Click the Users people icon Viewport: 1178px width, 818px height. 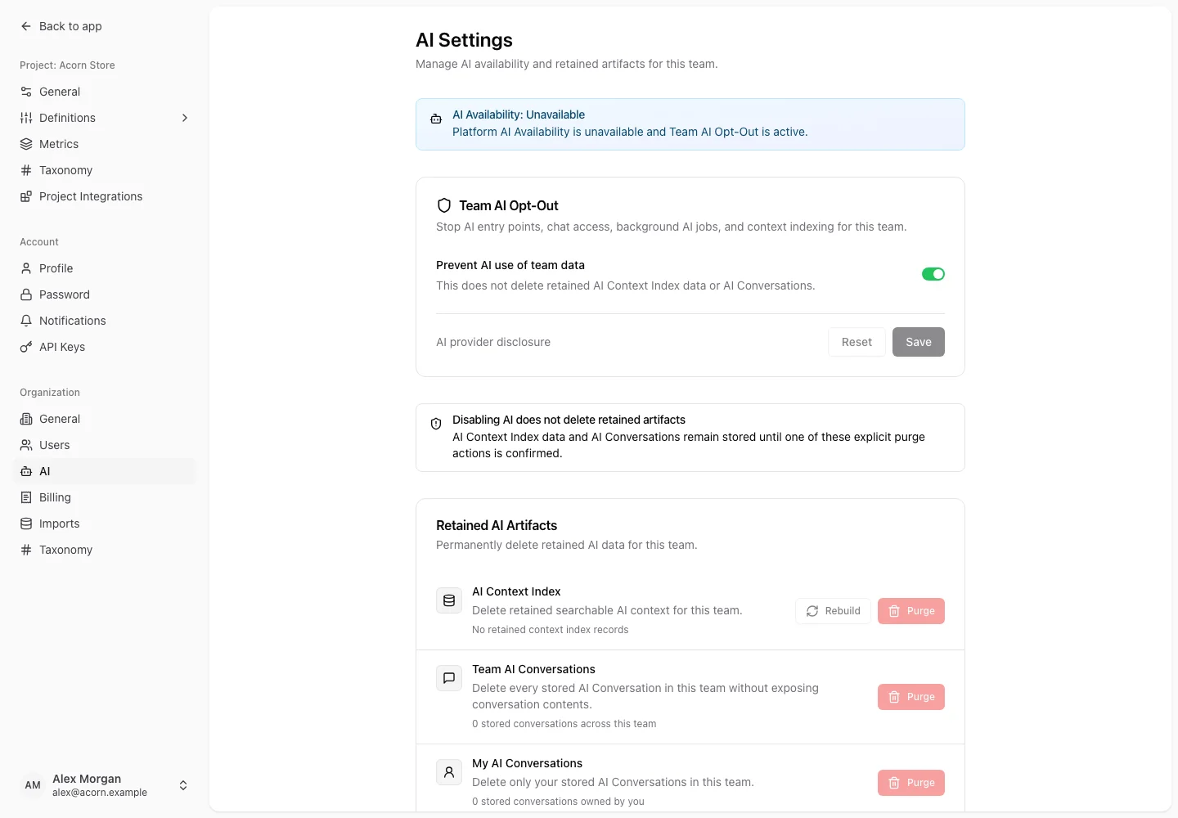26,445
